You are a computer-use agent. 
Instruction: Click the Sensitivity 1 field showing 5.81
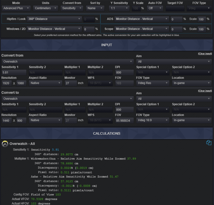click(x=14, y=72)
